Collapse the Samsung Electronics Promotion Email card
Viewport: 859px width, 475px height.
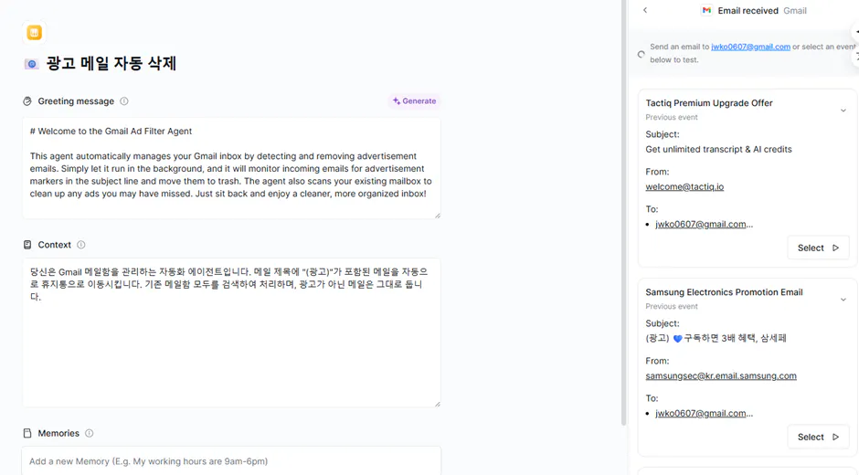tap(843, 299)
